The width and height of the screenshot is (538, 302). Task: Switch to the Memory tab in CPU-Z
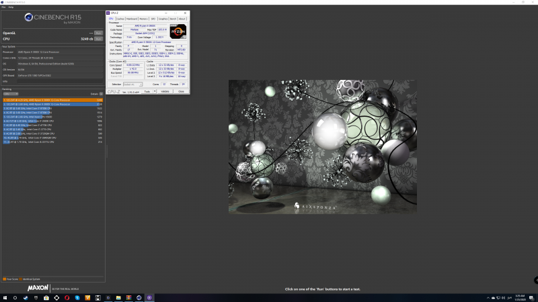click(143, 19)
